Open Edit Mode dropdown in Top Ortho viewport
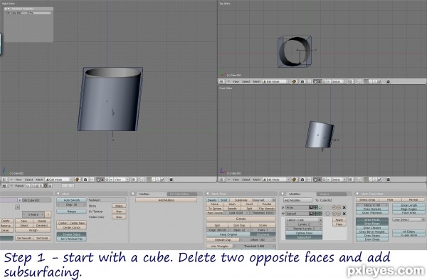The height and width of the screenshot is (280, 427). coord(276,81)
